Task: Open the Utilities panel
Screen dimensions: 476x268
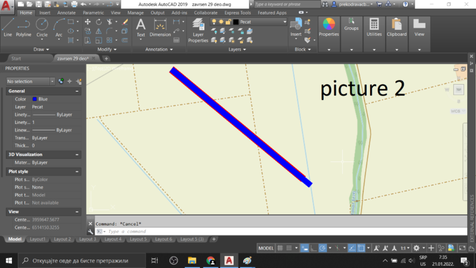Action: 374,27
